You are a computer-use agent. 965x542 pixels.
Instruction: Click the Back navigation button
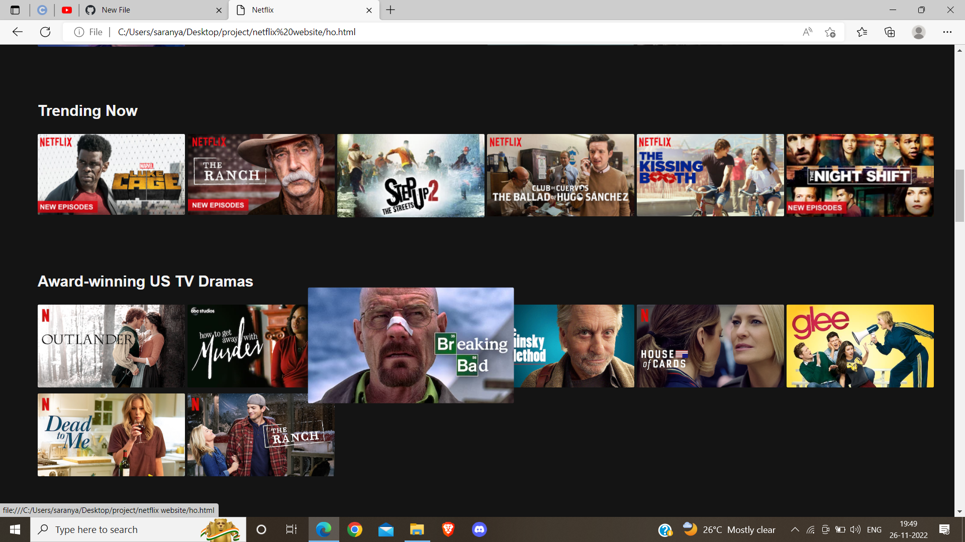point(18,32)
